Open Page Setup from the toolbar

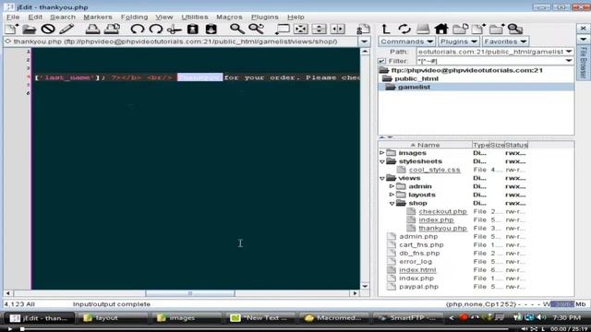(x=112, y=29)
